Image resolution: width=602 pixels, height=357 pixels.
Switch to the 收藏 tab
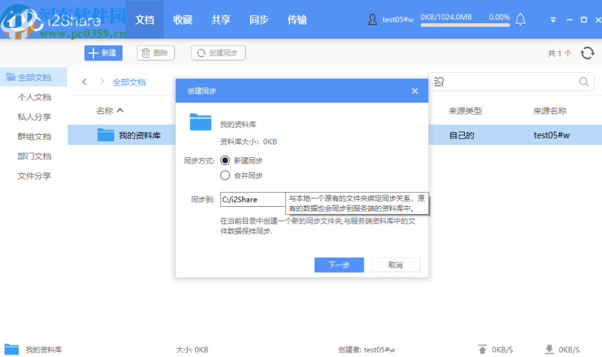tap(183, 19)
